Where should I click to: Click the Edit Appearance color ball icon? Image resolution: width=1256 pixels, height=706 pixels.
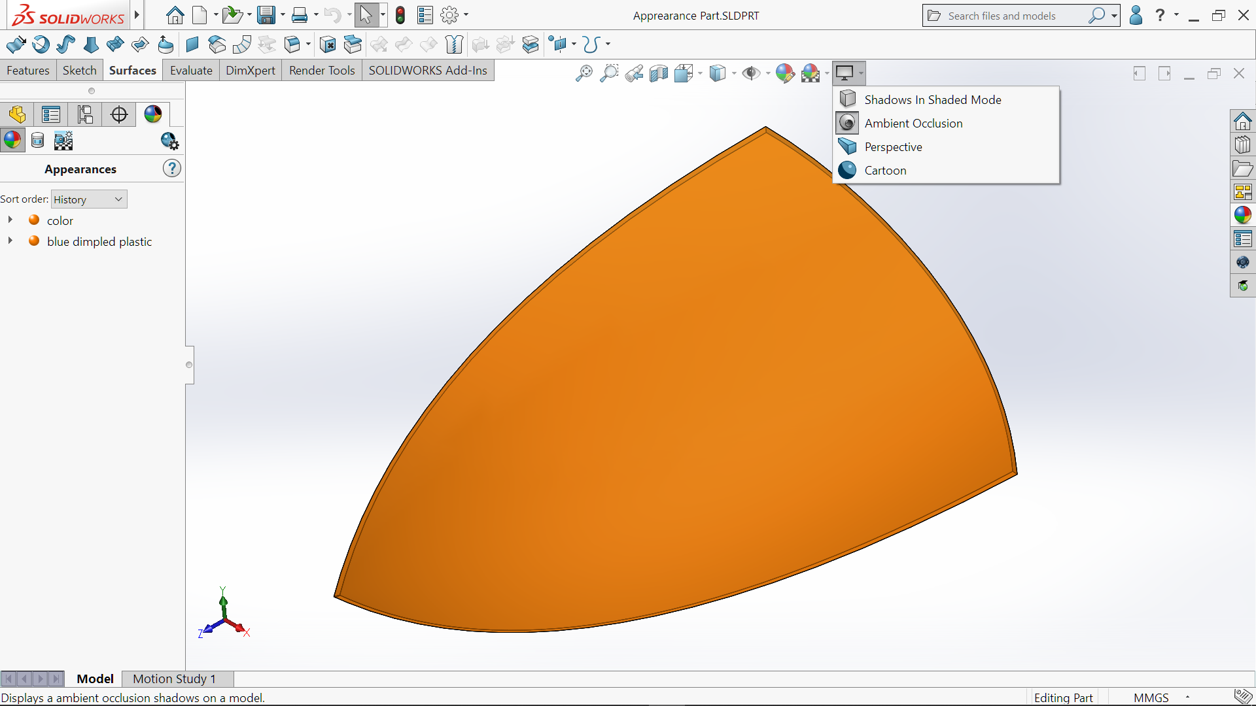click(784, 73)
